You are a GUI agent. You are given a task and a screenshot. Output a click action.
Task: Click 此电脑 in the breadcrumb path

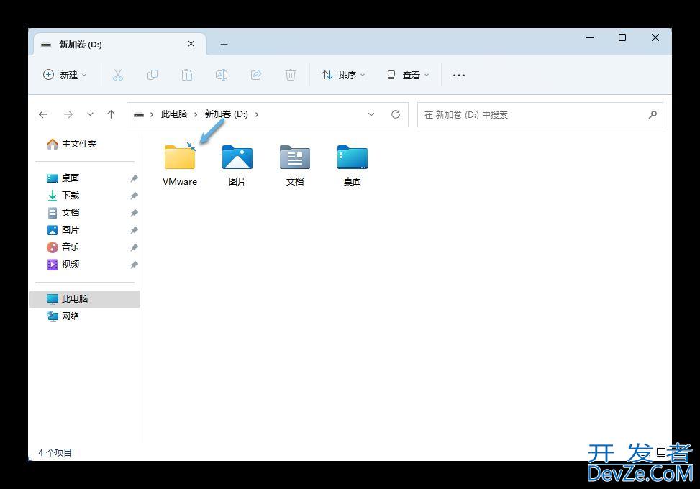pyautogui.click(x=173, y=114)
